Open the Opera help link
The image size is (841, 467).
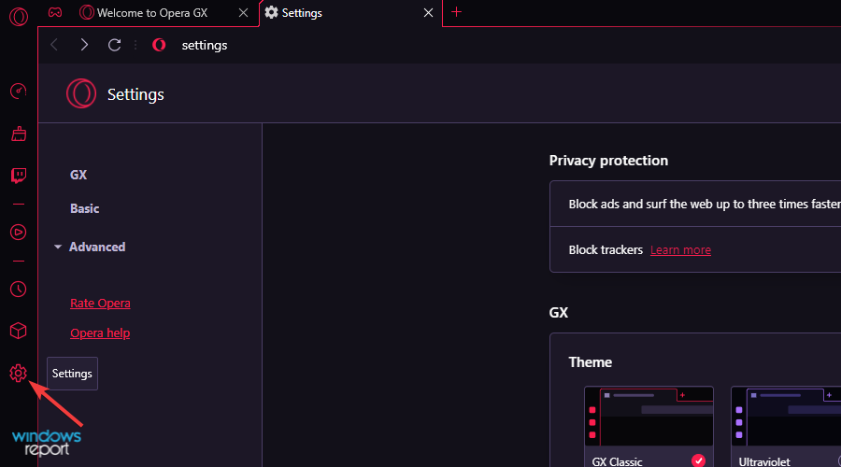100,333
